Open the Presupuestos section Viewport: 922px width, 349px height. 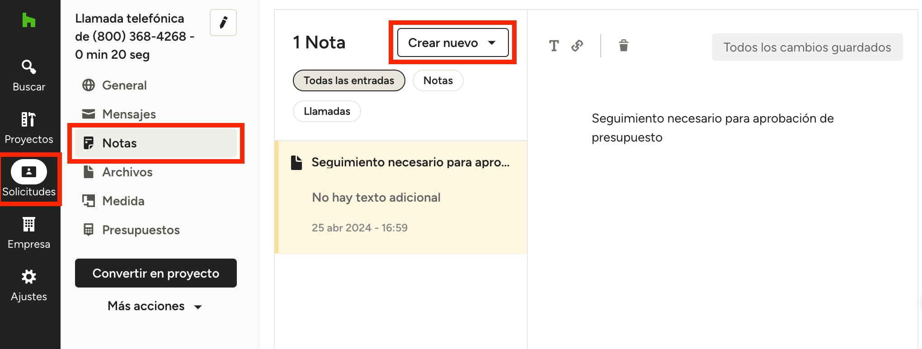tap(141, 230)
